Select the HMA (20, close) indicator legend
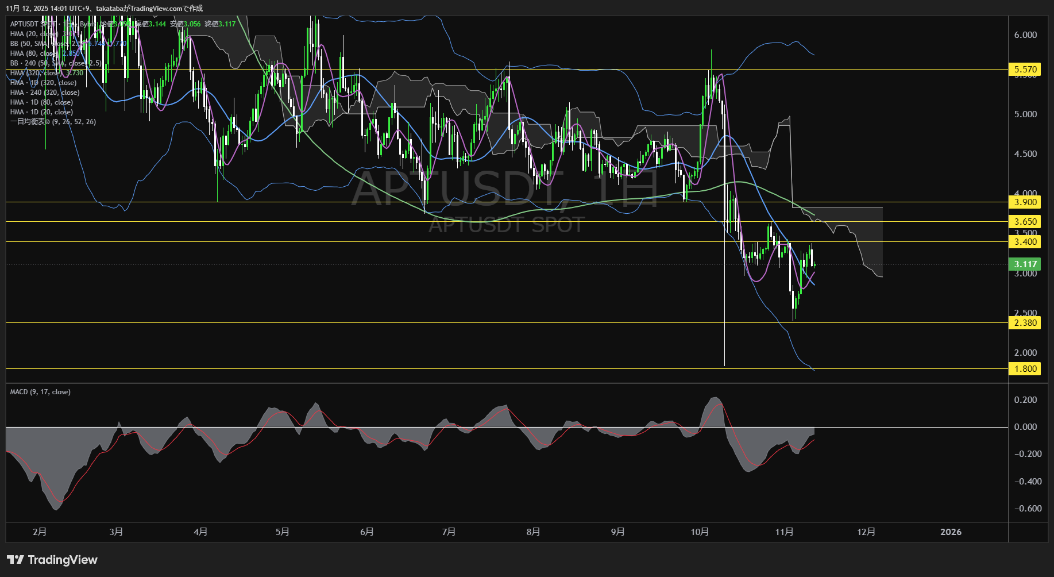This screenshot has width=1054, height=577. click(34, 34)
